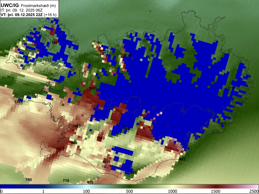Click the 1601 value on the map
This screenshot has width=259, height=194.
click(93, 88)
